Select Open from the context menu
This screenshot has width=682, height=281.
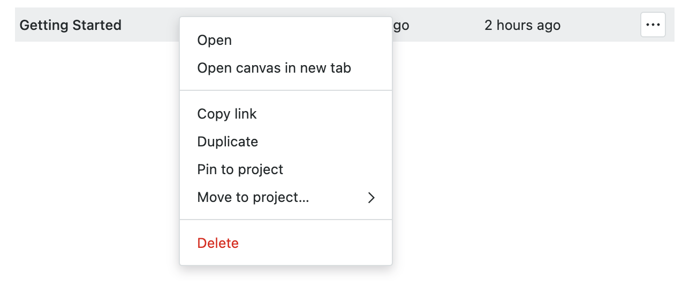click(215, 41)
